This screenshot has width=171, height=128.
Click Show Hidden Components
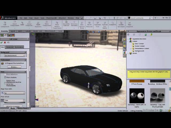pos(57,25)
